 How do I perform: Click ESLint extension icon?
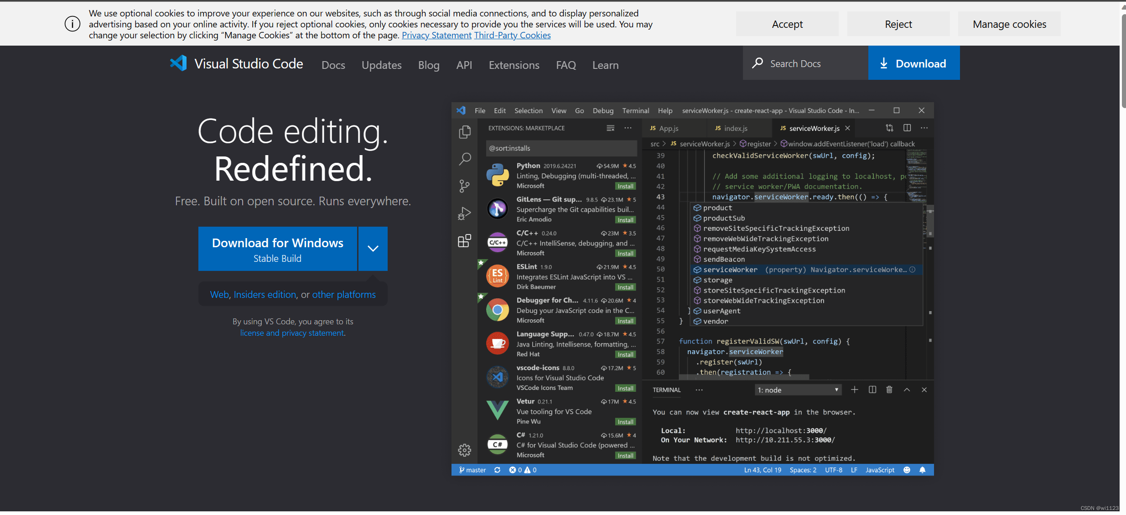[x=498, y=276]
